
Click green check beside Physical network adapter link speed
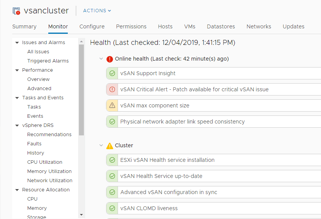tap(112, 122)
